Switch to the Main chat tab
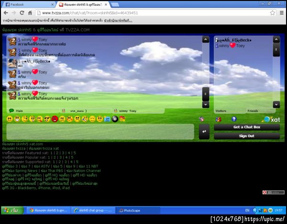 click(x=33, y=111)
